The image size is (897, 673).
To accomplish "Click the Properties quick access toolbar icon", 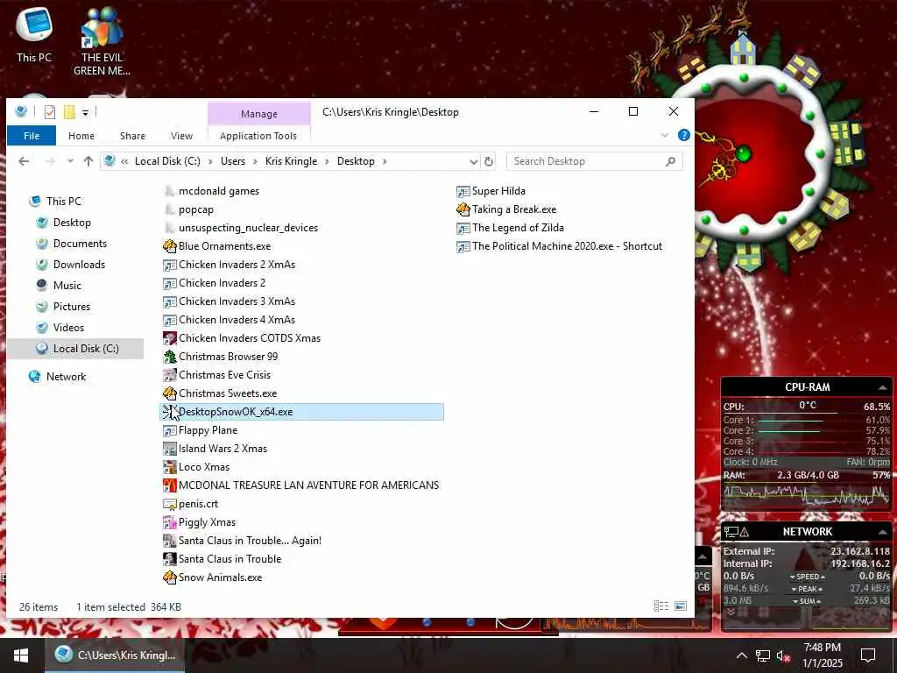I will tap(50, 111).
